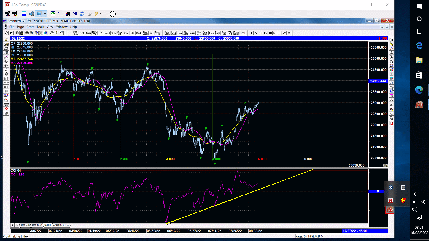Click the left arrow scroll chart icon
429x241 pixels.
(6, 70)
